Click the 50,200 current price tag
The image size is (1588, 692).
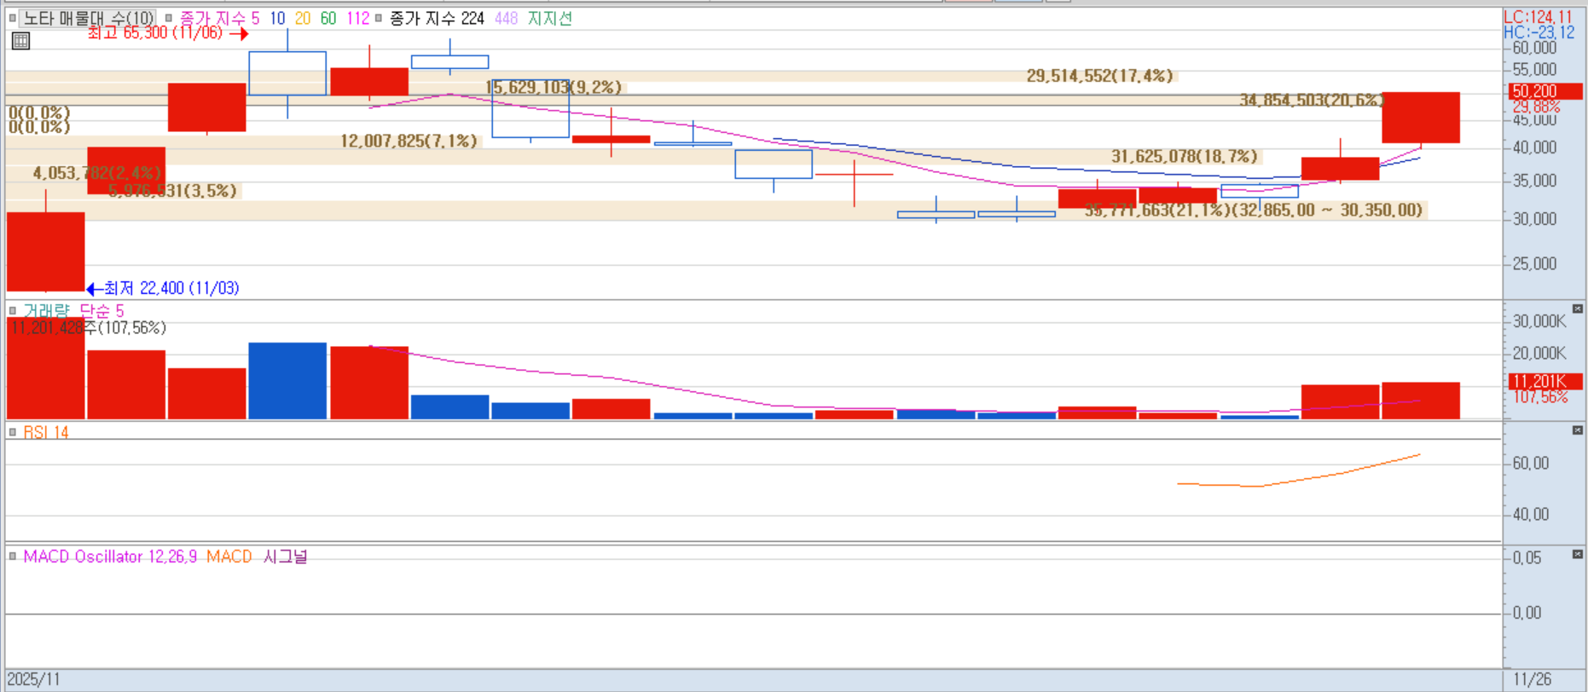(x=1545, y=91)
